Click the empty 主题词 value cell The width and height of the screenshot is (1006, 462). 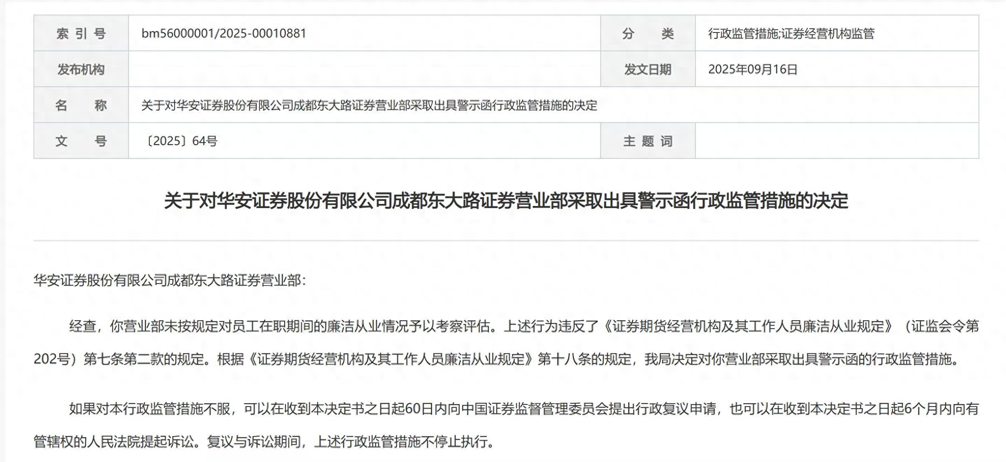click(837, 141)
